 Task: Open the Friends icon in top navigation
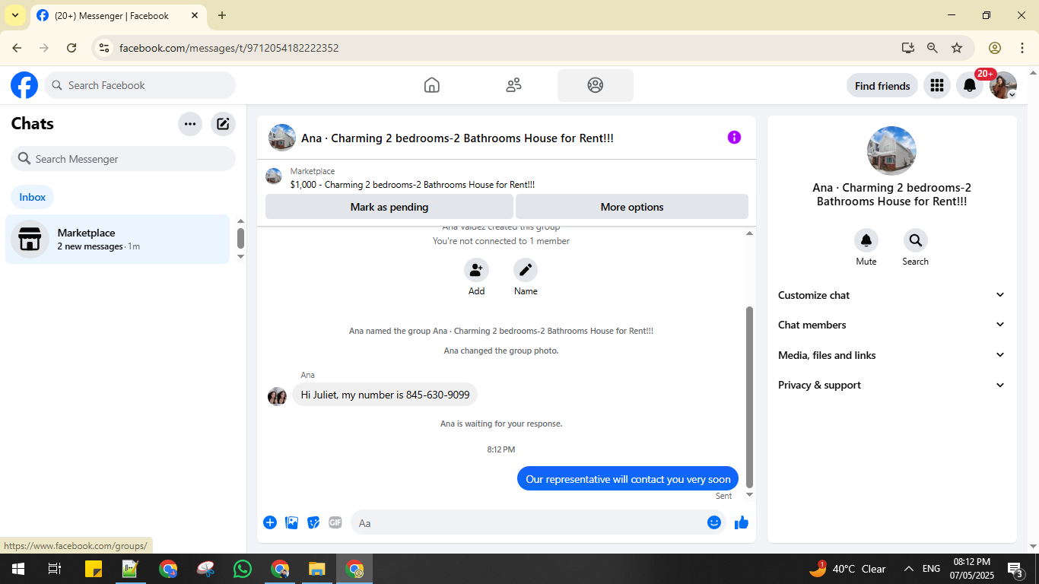click(x=514, y=85)
